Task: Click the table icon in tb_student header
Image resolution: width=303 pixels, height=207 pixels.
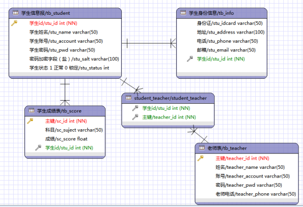Action: (x=15, y=13)
